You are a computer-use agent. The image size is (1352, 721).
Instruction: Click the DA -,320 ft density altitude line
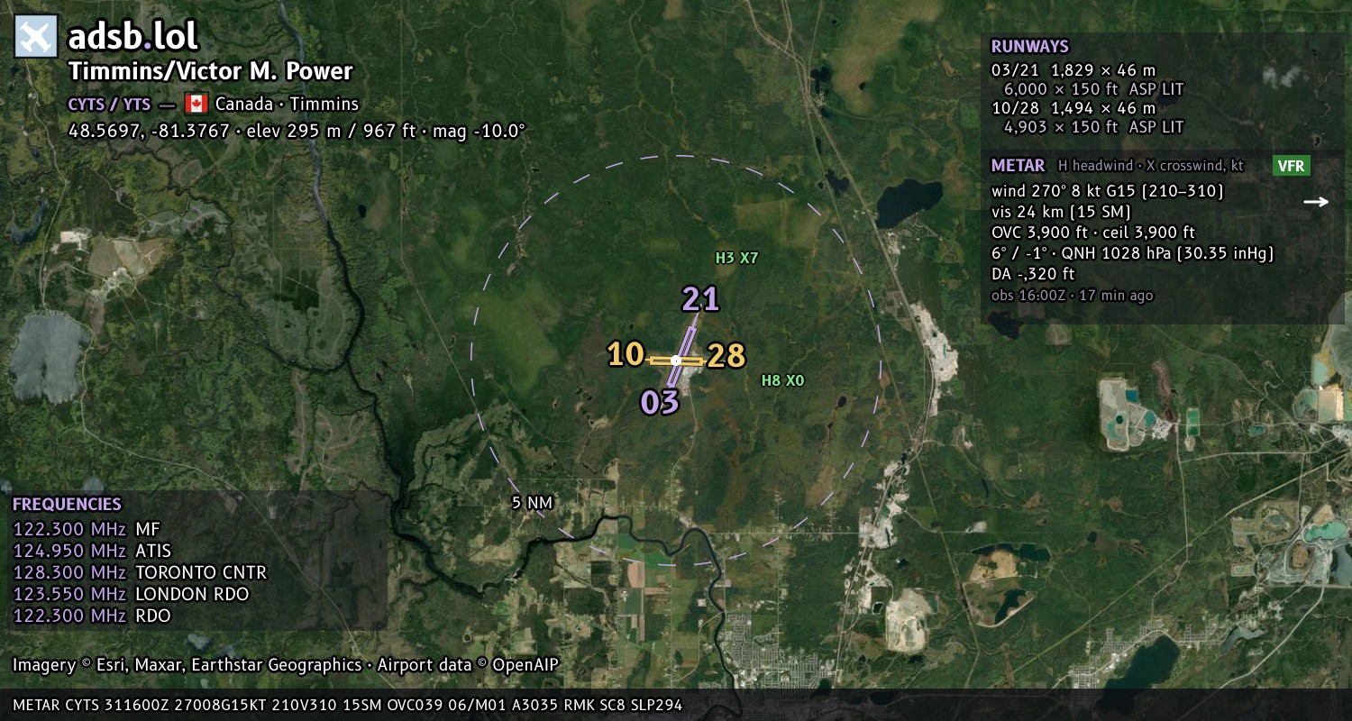[x=1033, y=274]
